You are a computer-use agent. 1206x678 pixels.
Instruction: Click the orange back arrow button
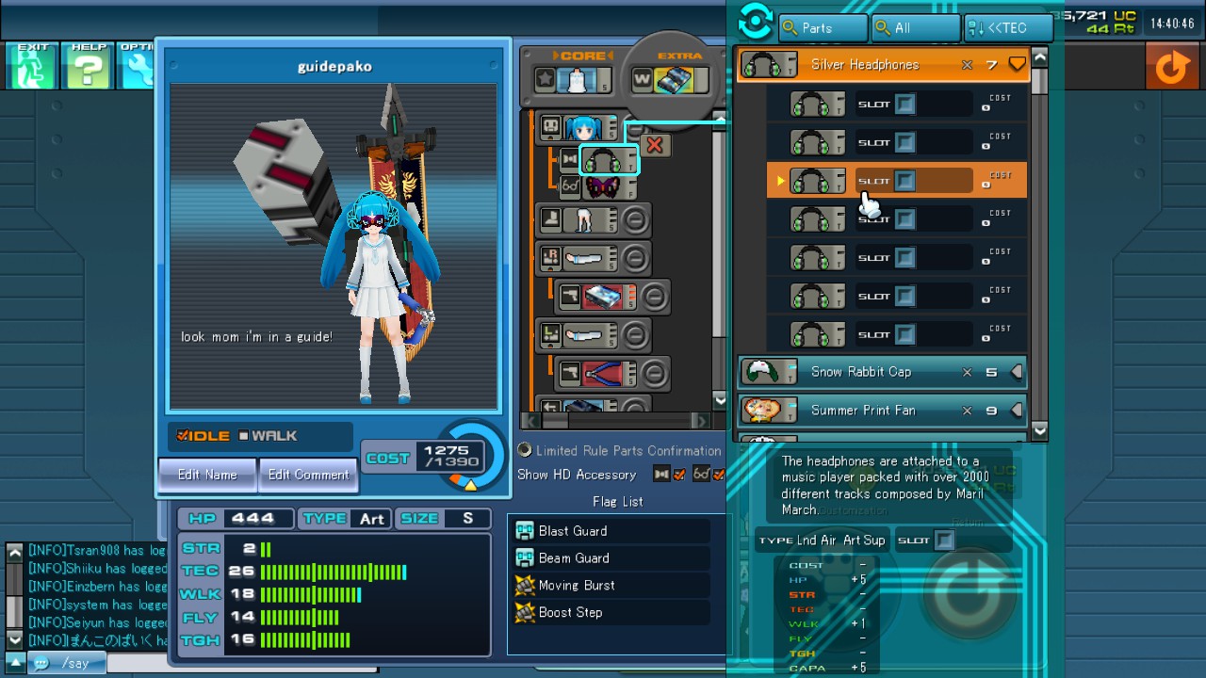tap(1171, 67)
